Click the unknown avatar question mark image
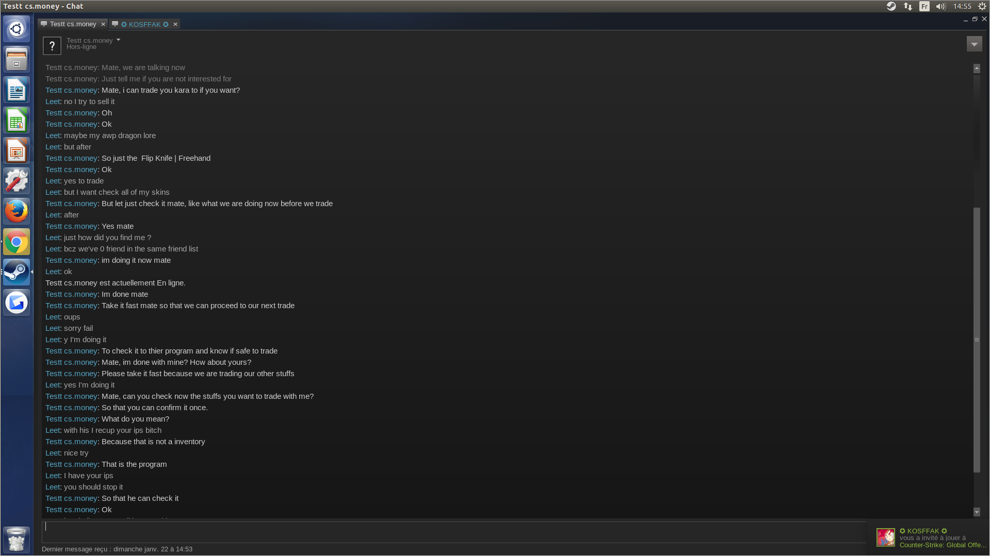The height and width of the screenshot is (556, 990). click(52, 46)
